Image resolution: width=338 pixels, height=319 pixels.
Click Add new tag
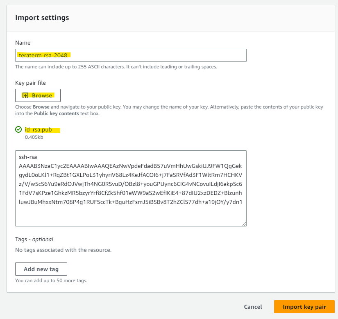point(41,269)
